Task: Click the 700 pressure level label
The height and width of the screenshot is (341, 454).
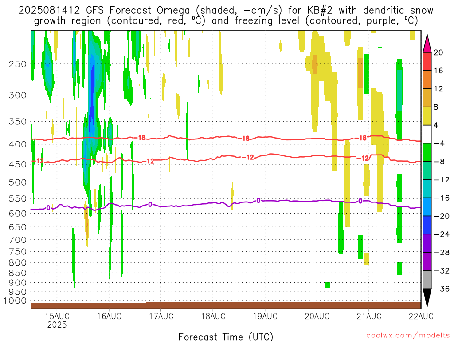Action: [18, 240]
